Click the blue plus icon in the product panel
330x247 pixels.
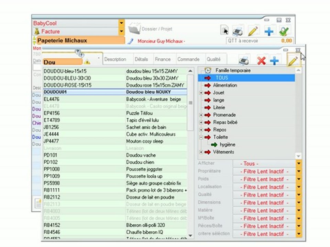click(274, 61)
